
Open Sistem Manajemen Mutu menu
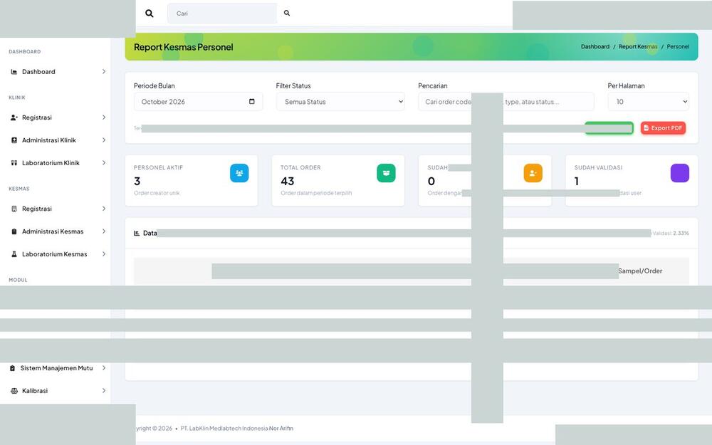pos(58,368)
